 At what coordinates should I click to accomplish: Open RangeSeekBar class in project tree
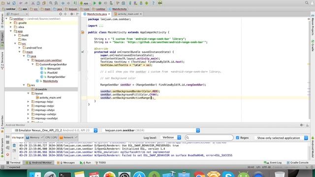tap(56, 77)
